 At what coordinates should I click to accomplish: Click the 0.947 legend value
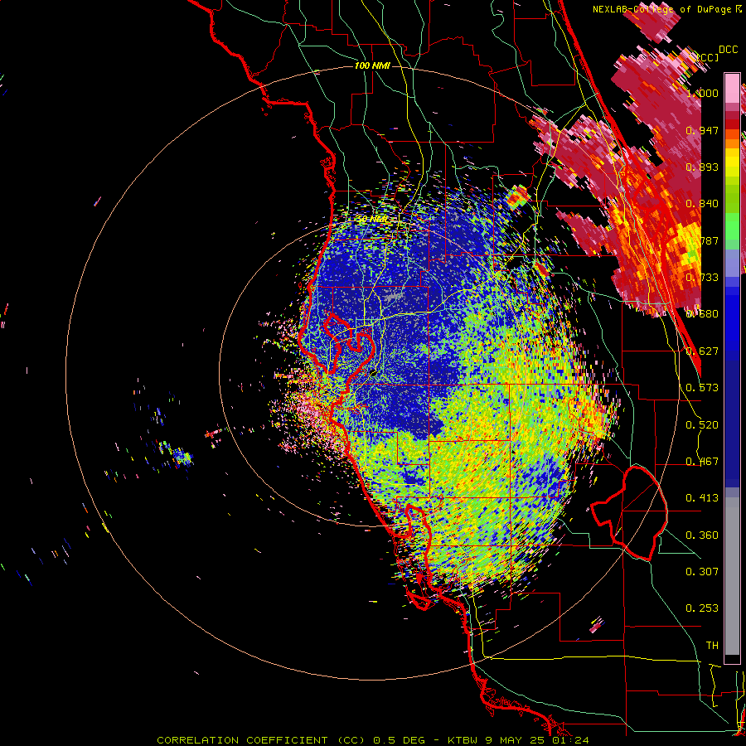[x=702, y=130]
